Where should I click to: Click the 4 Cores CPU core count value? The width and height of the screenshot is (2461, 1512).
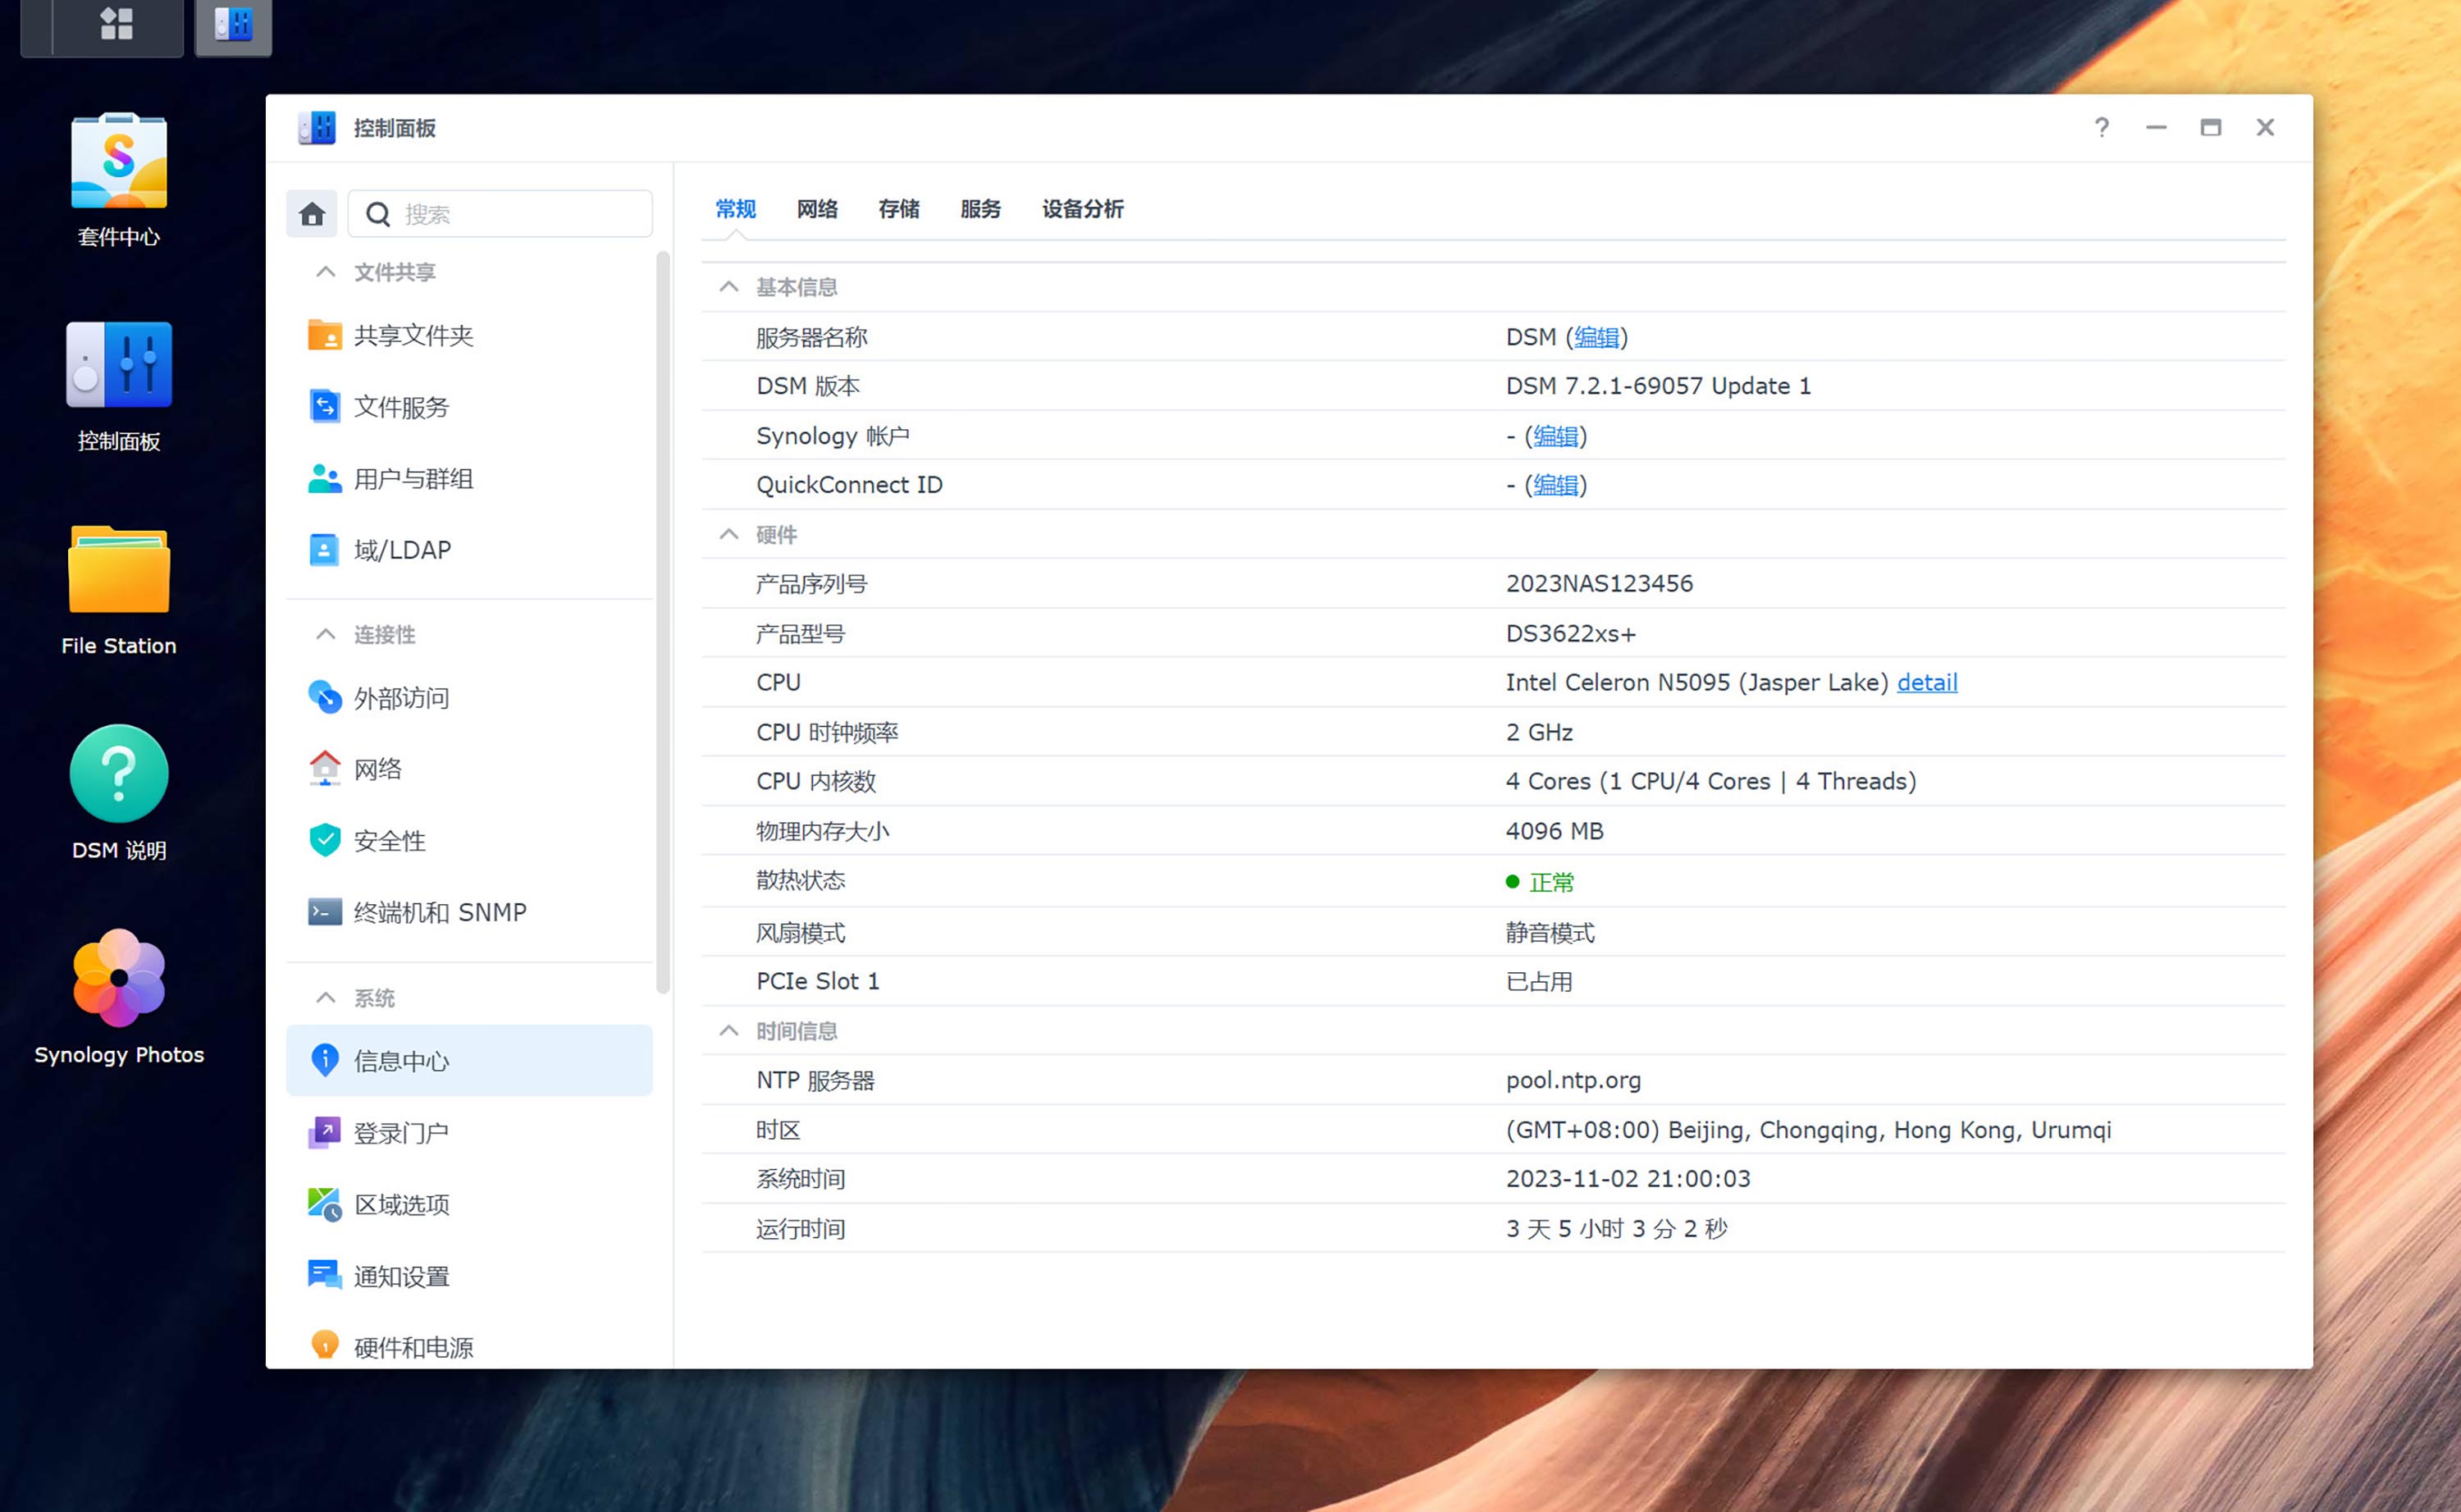coord(1710,781)
